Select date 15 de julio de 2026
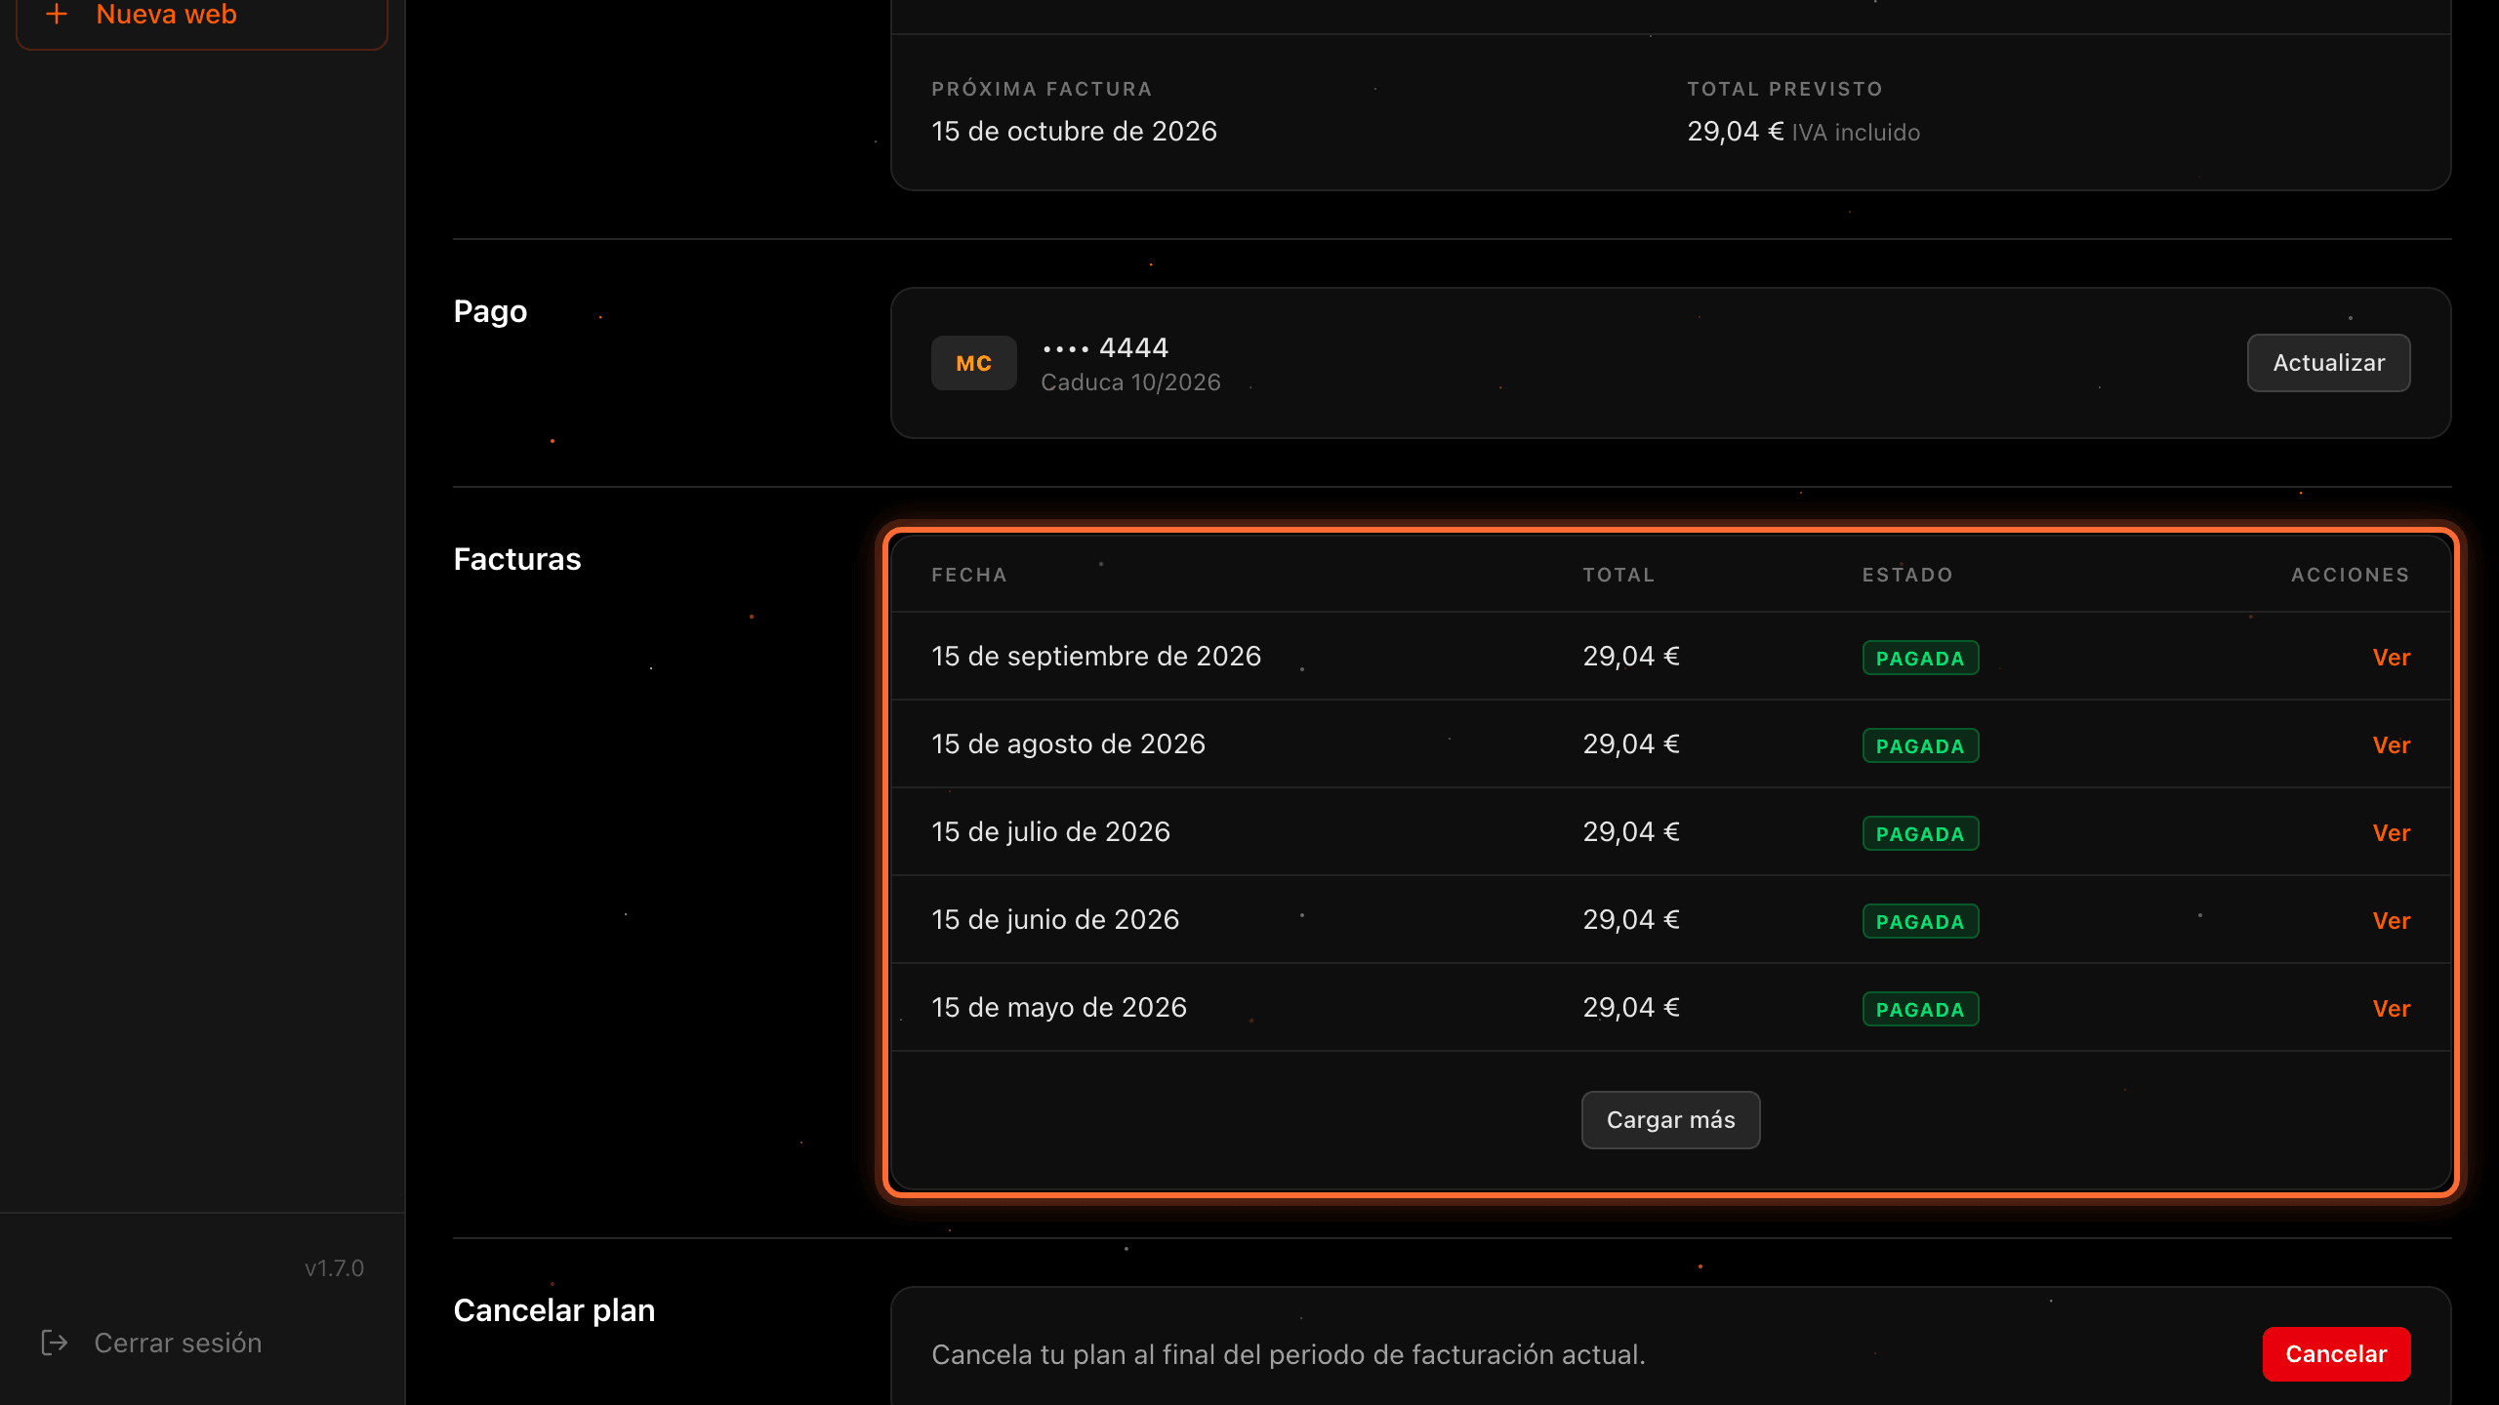 [1050, 832]
